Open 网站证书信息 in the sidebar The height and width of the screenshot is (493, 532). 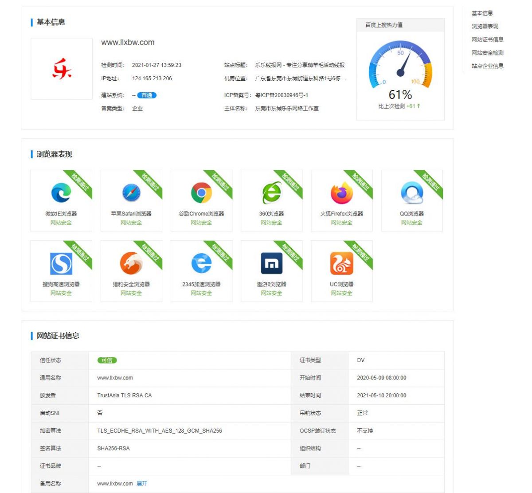point(486,39)
